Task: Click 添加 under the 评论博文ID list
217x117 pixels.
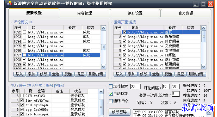Action: pos(31,74)
